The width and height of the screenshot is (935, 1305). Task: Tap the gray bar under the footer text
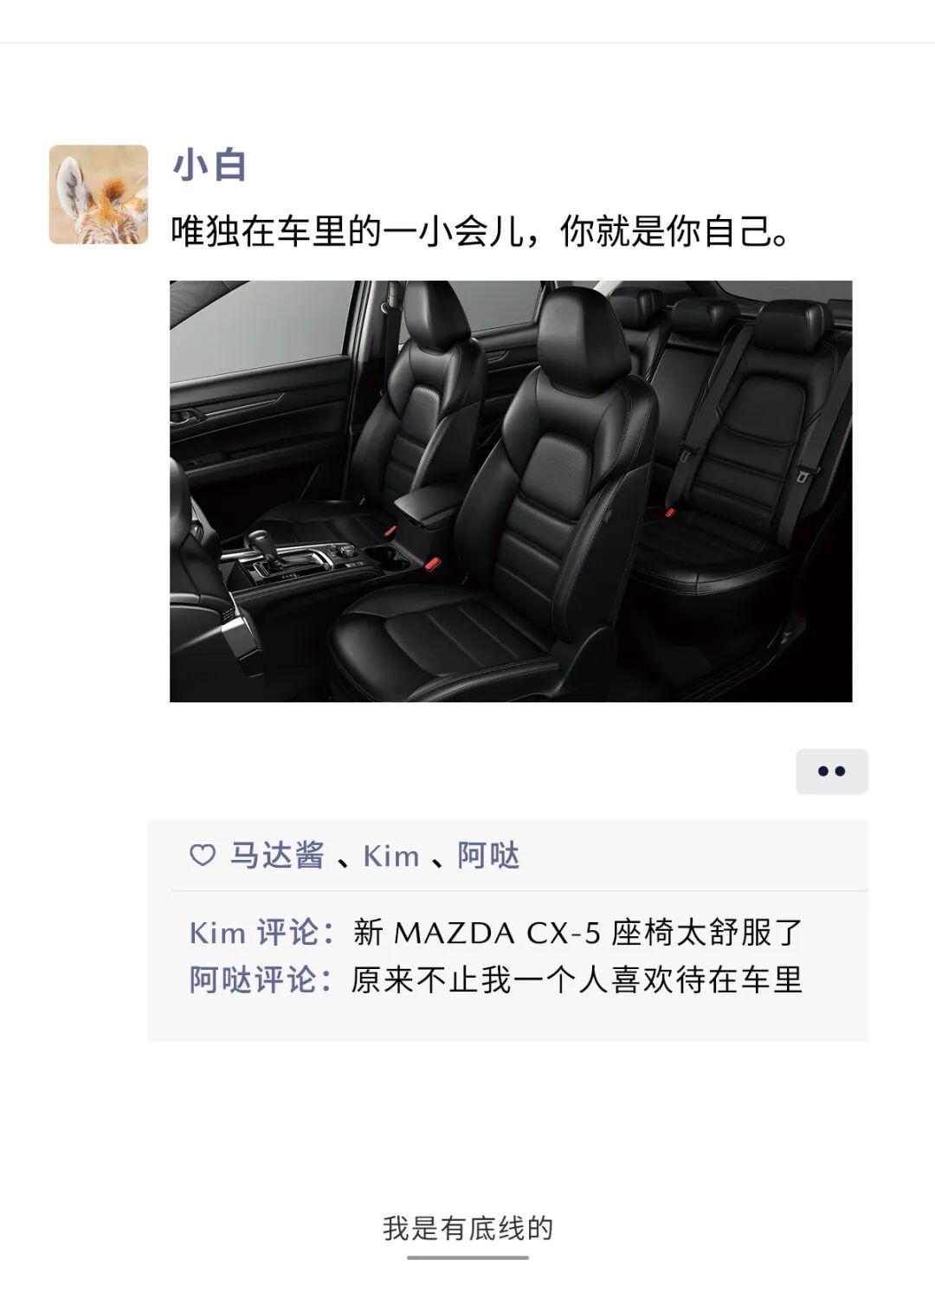[467, 1257]
